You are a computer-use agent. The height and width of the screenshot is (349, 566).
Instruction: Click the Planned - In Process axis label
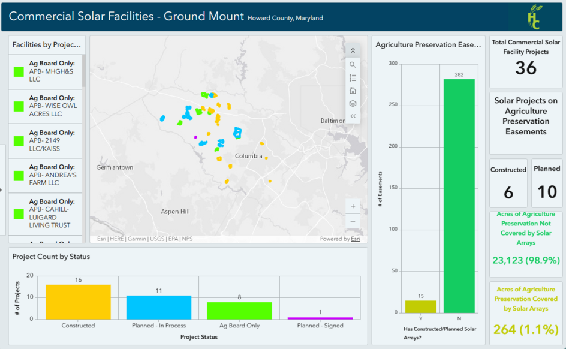point(159,326)
